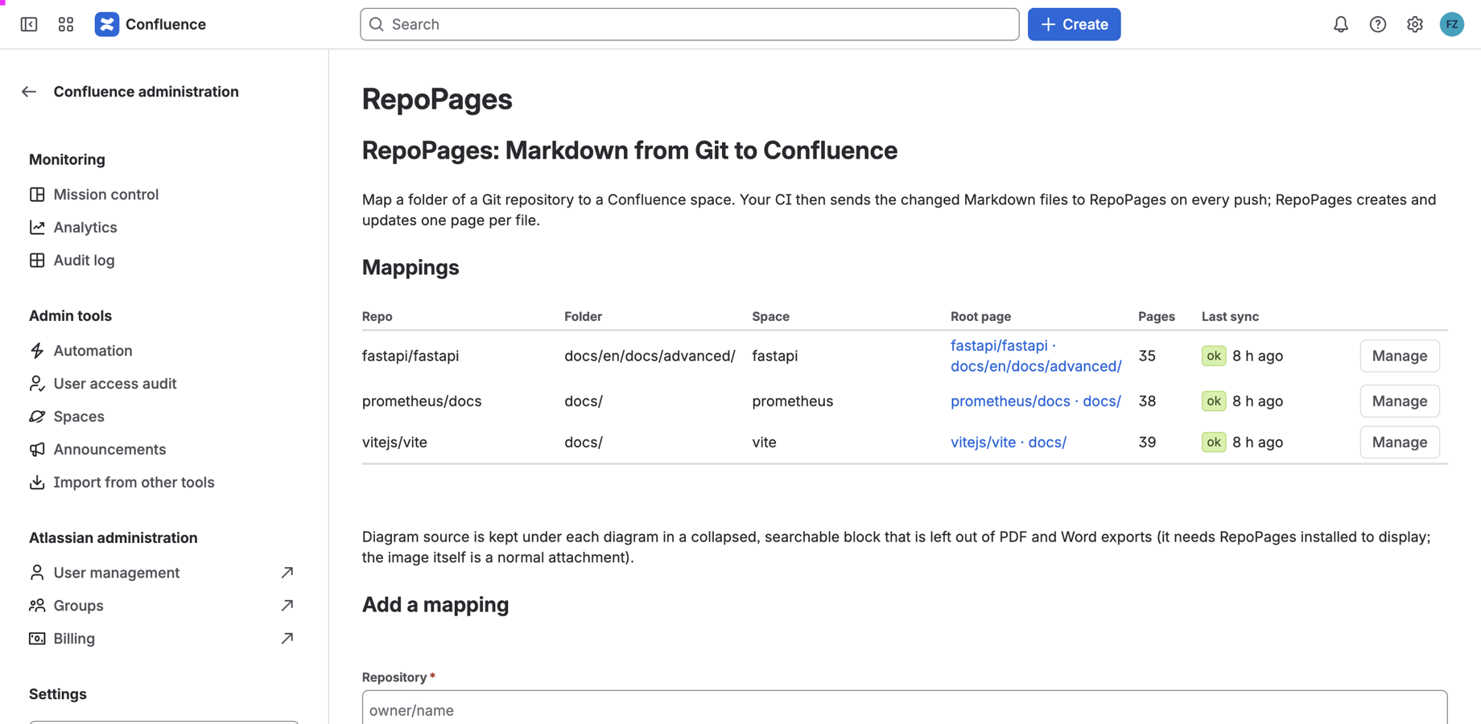This screenshot has width=1481, height=724.
Task: Click the User access audit icon
Action: (x=37, y=384)
